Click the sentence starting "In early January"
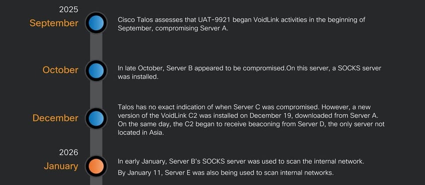Viewport: 425px width, 185px height. coord(241,161)
